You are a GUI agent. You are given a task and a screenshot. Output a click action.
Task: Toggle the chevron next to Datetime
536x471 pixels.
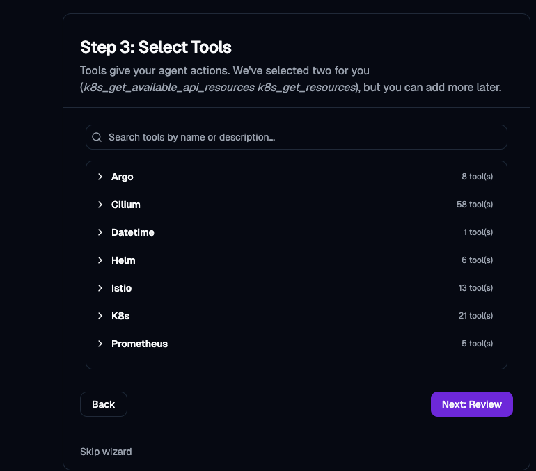100,232
